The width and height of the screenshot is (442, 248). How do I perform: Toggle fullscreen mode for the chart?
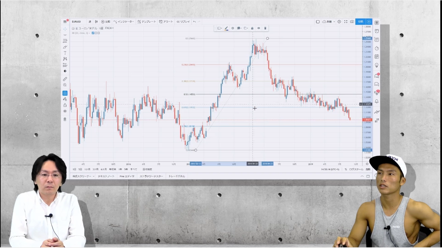tap(346, 22)
